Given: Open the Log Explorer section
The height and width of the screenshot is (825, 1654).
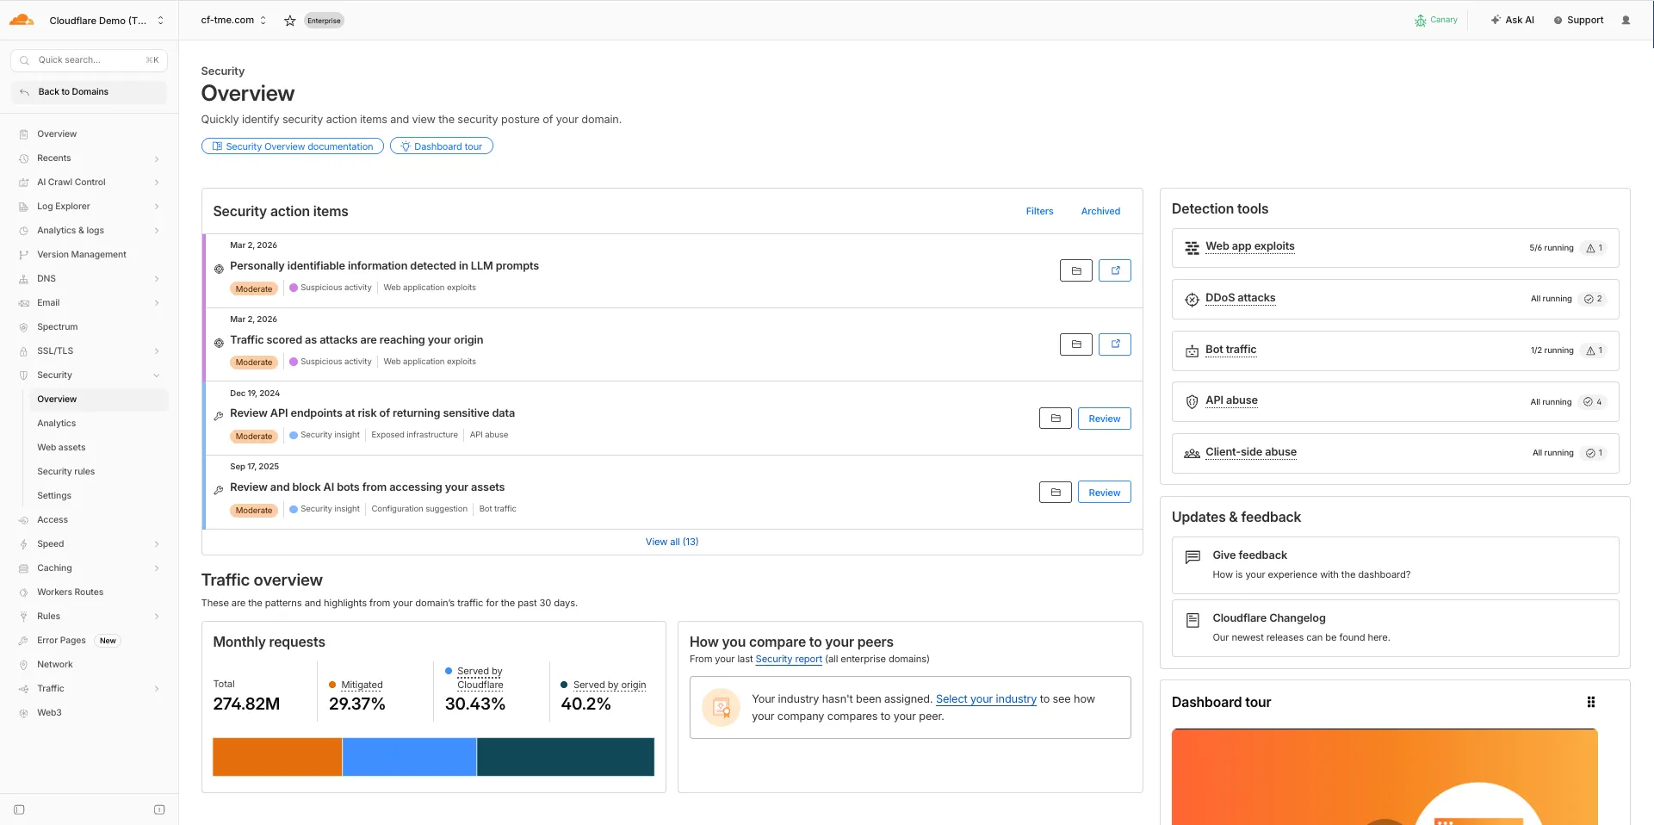Looking at the screenshot, I should coord(64,206).
